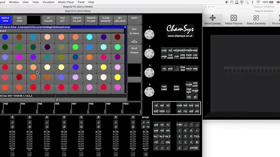Click the Sort By Name button
This screenshot has height=157, width=280.
pos(134,31)
